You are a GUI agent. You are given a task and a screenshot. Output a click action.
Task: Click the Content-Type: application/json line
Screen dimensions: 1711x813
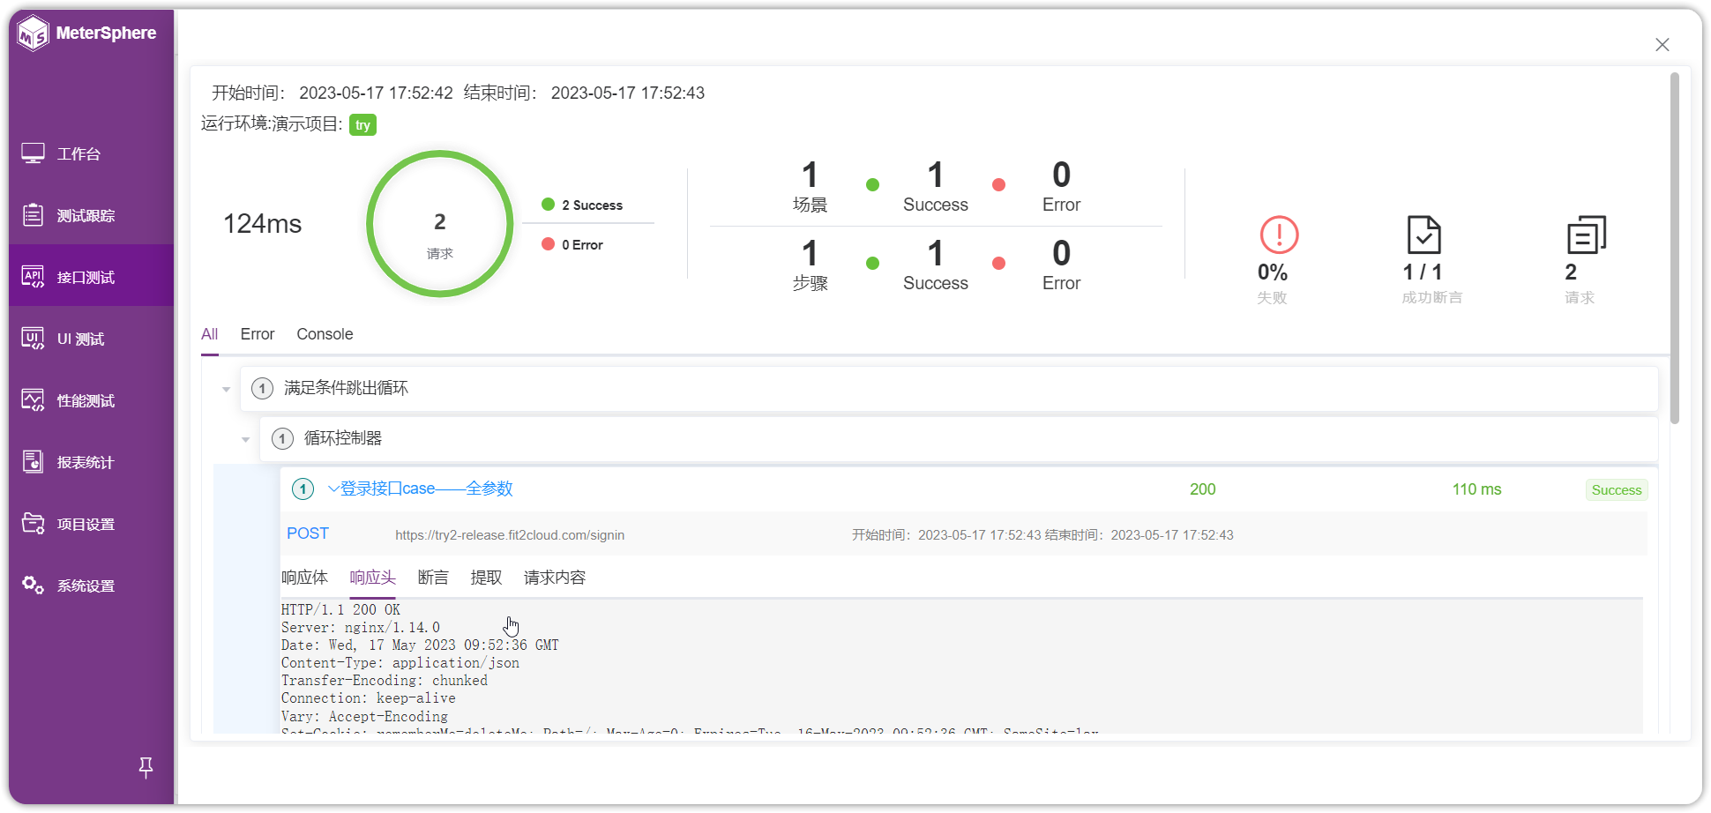click(400, 663)
